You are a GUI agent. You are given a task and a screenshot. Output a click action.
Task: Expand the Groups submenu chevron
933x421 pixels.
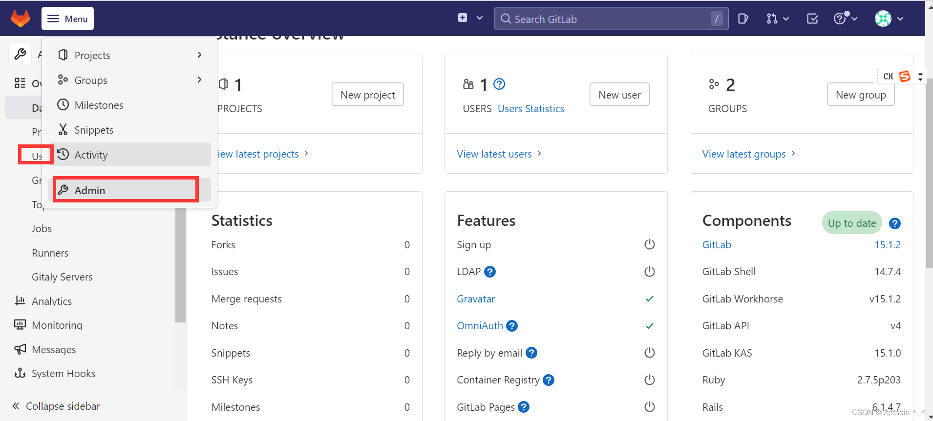tap(199, 80)
